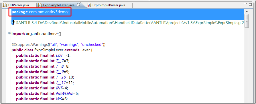The height and width of the screenshot is (104, 256).
Task: Click the T__10=10 constant line
Action: pyautogui.click(x=45, y=77)
